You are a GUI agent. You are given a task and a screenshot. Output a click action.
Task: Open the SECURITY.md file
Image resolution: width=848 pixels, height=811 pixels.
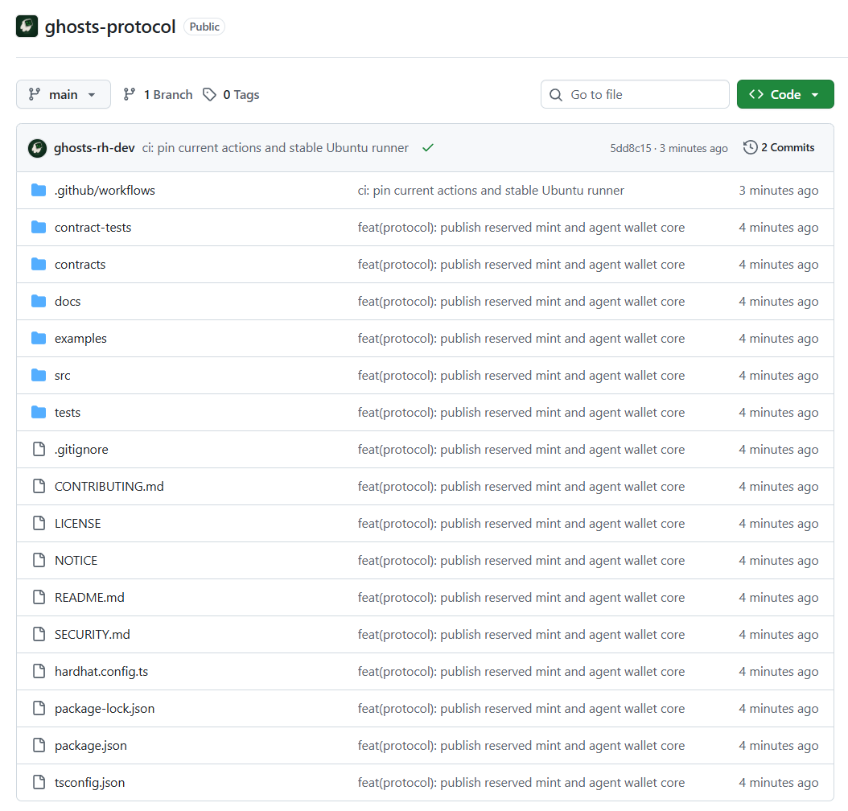(93, 635)
